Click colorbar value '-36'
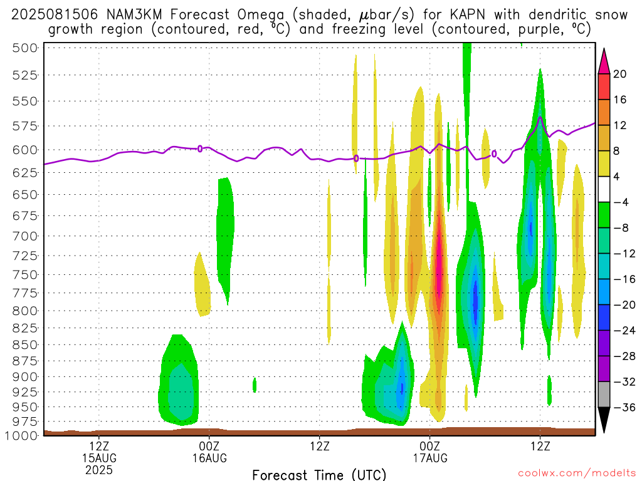Image resolution: width=642 pixels, height=481 pixels. (624, 407)
